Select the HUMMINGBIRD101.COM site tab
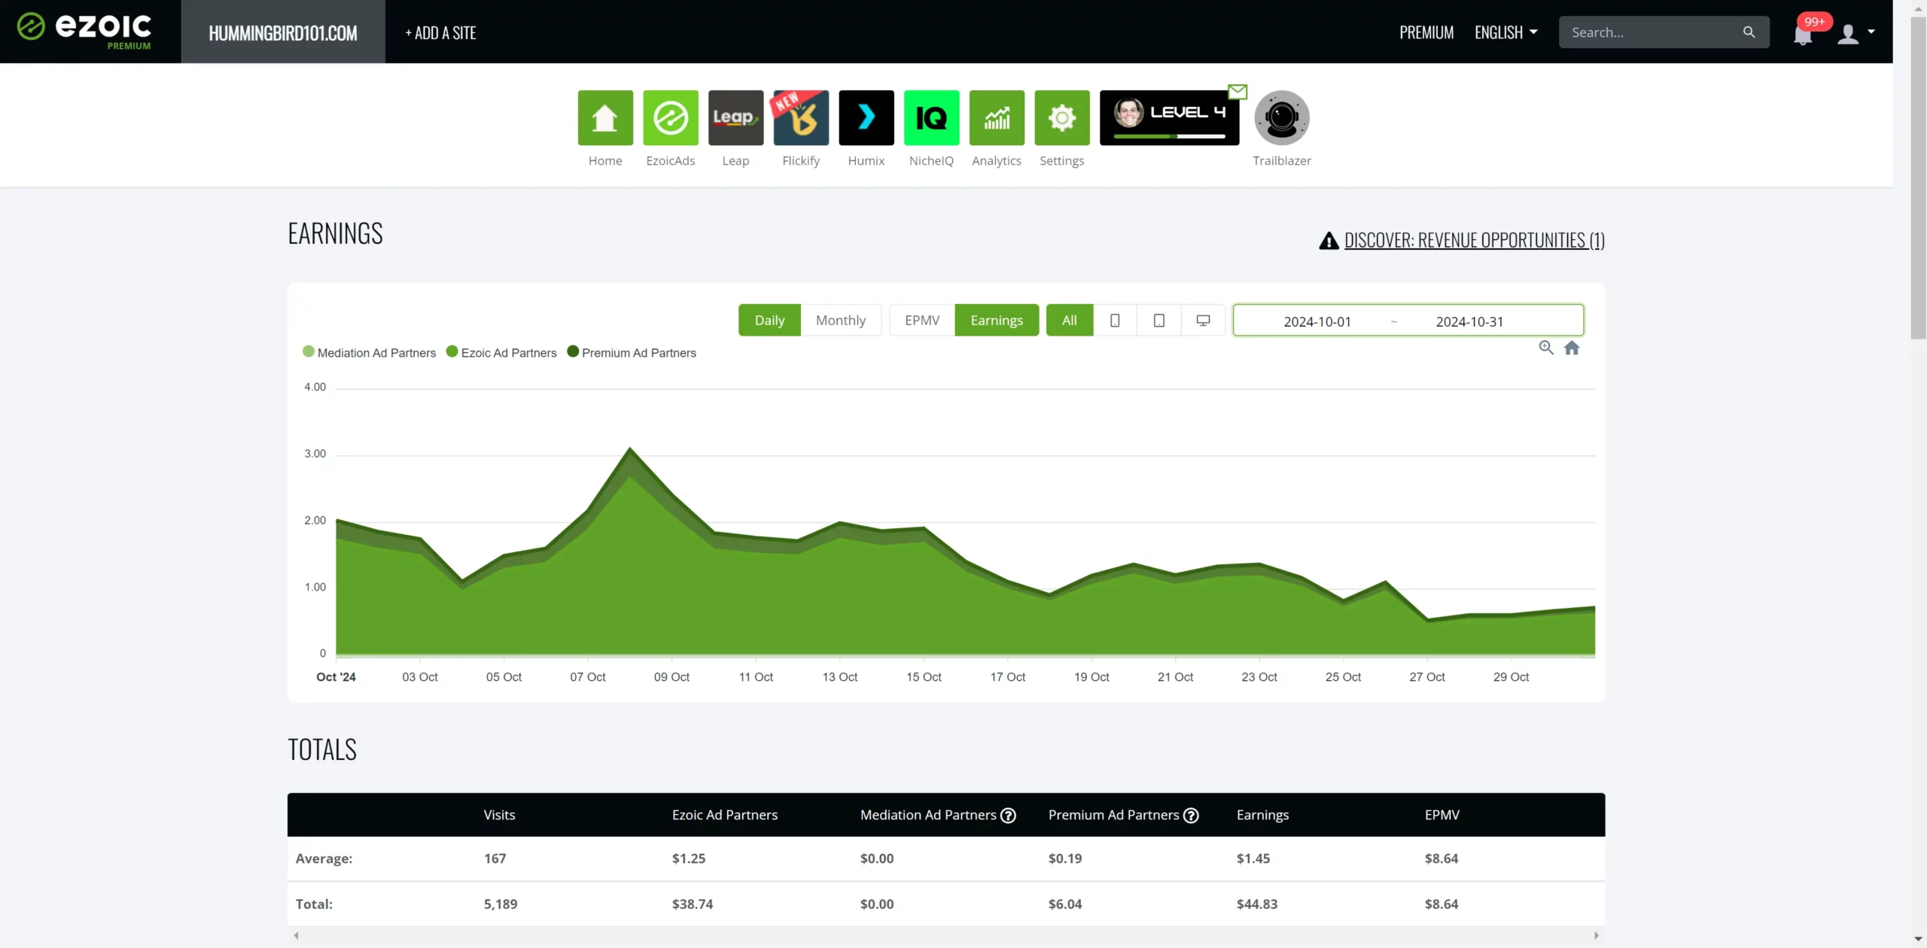 coord(283,32)
